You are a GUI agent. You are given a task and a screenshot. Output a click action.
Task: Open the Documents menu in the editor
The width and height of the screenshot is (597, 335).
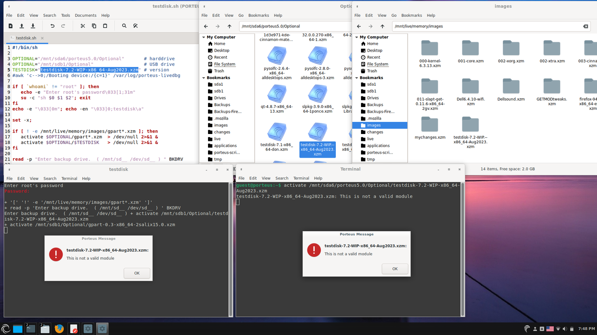tap(85, 15)
